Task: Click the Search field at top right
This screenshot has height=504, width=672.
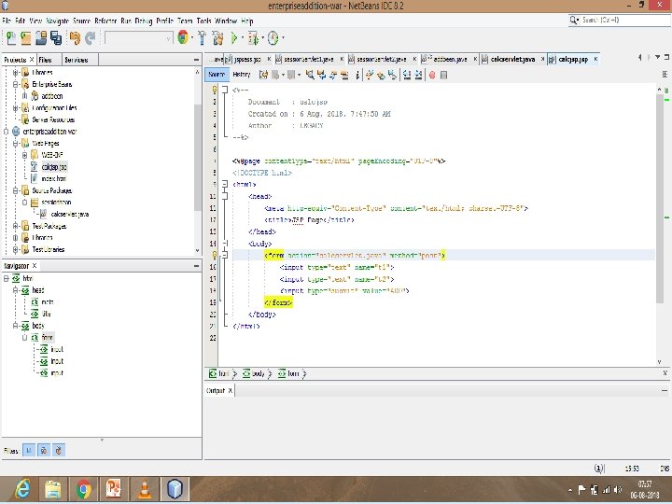Action: pos(619,21)
